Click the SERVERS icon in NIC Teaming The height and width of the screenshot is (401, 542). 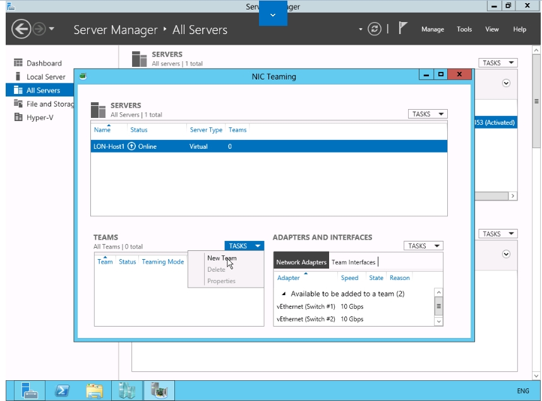[x=98, y=110]
